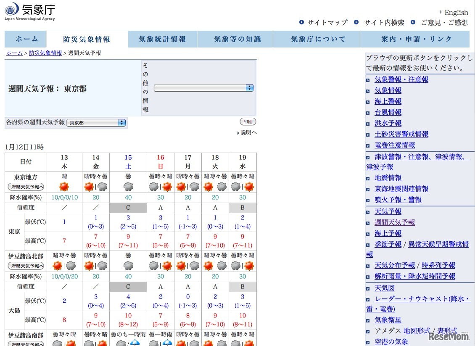Switch the site to English
The image size is (475, 346).
coord(456,12)
